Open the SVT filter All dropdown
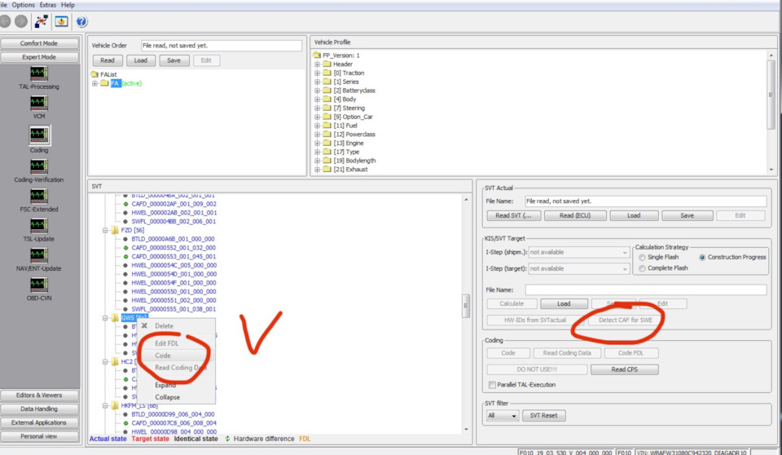 tap(503, 416)
